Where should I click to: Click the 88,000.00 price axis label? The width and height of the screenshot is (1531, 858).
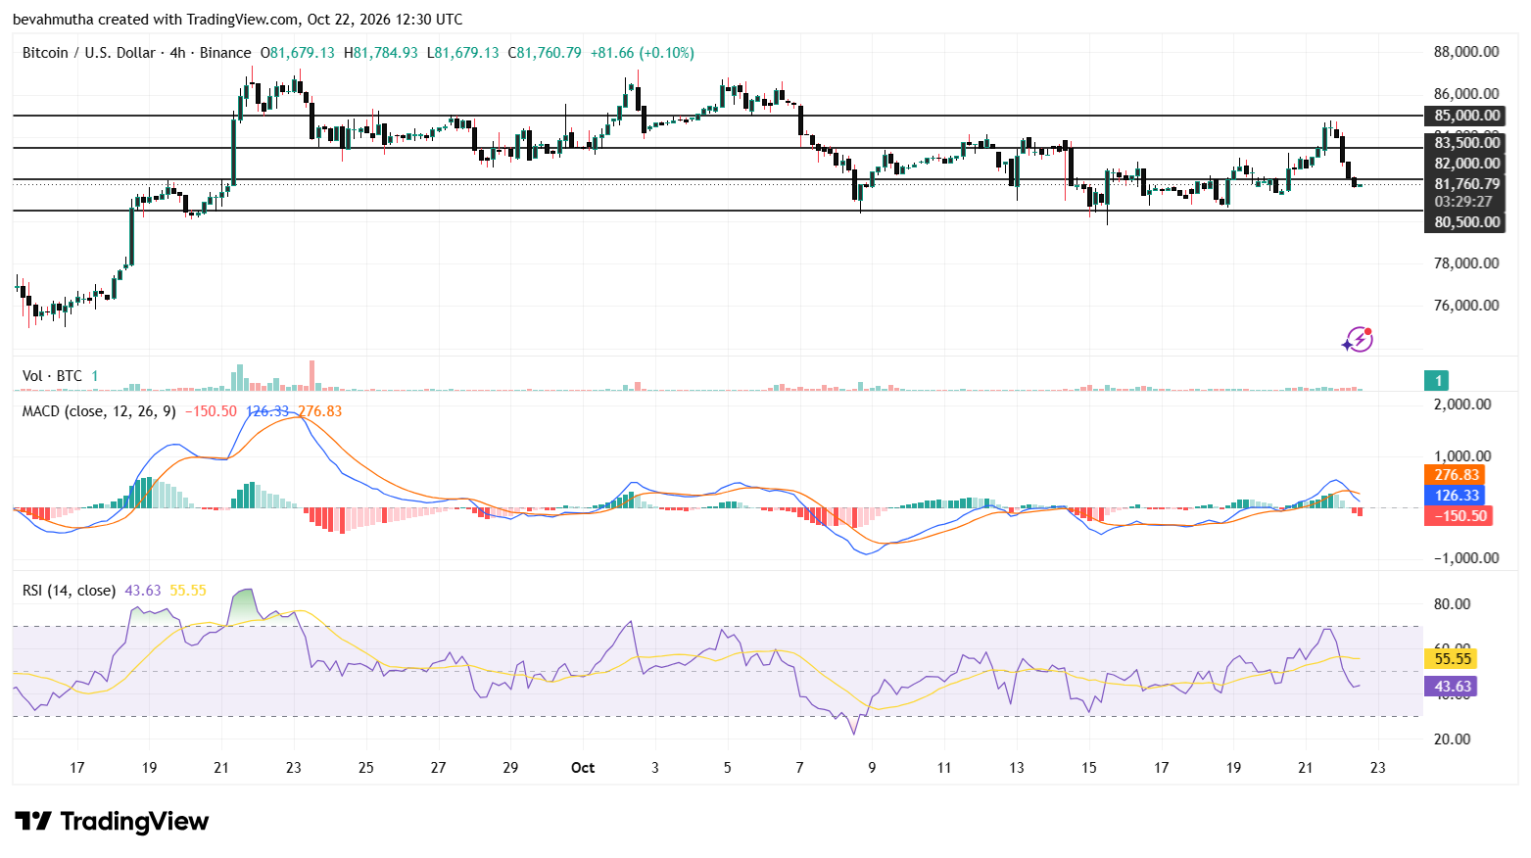[1465, 52]
